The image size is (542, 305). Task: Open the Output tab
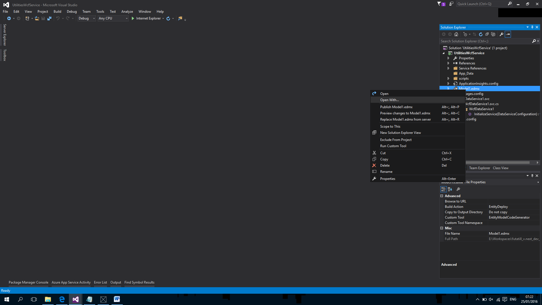coord(116,282)
